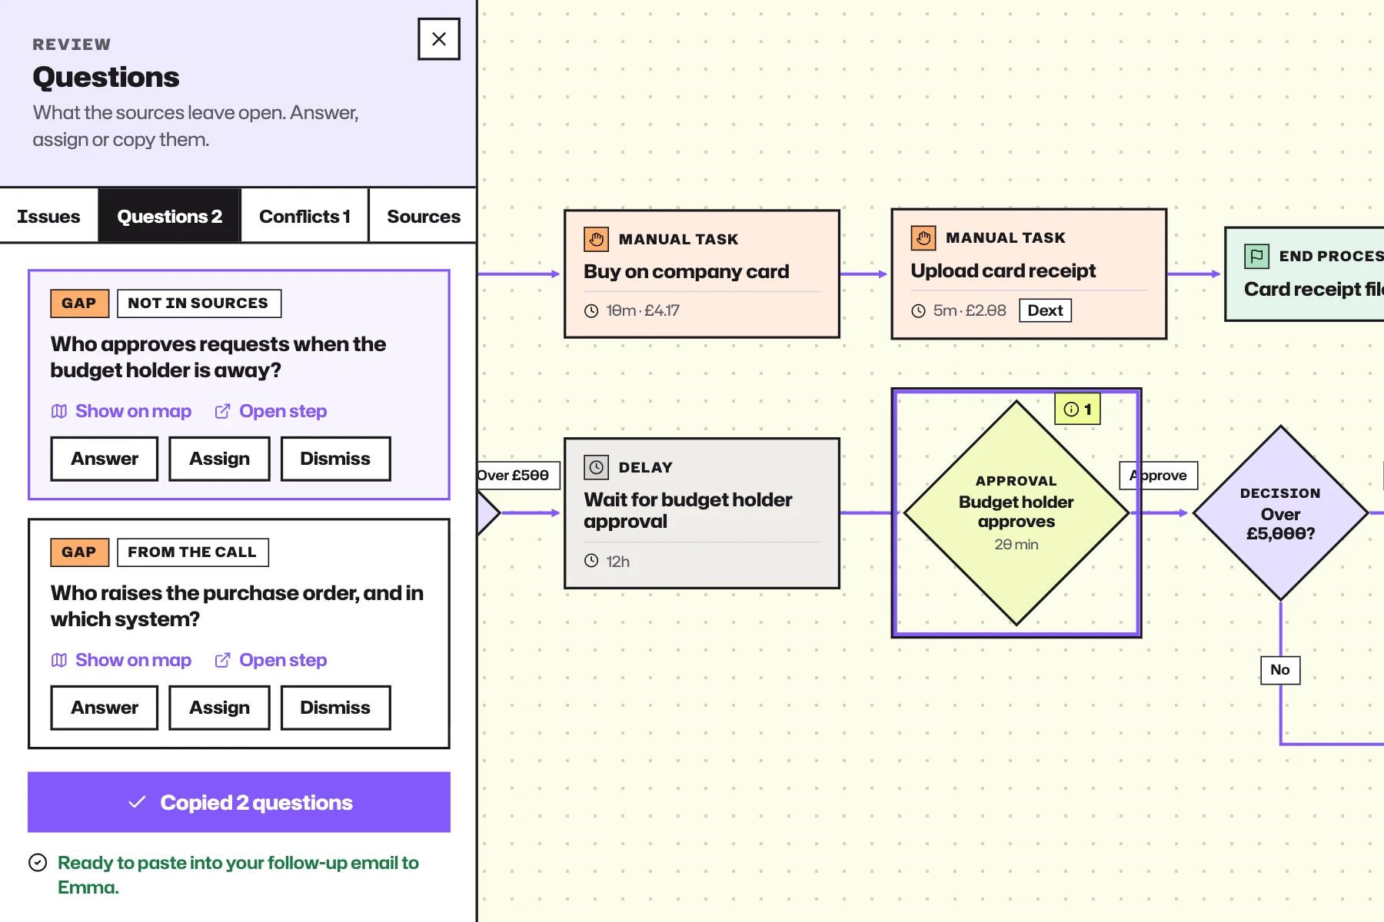Click the map icon in first Show on map
1384x922 pixels.
pyautogui.click(x=59, y=411)
